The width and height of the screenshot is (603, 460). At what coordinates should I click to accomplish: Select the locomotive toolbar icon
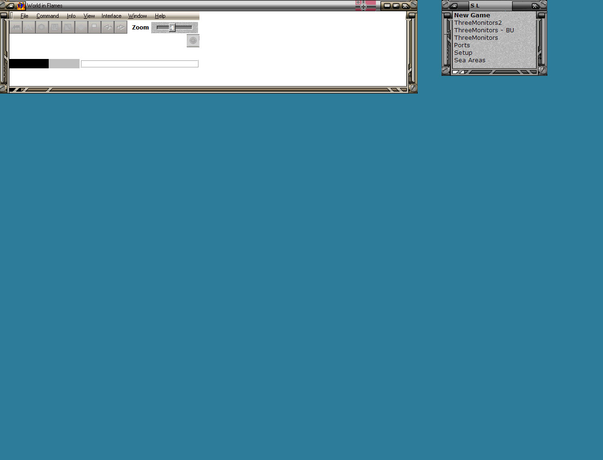tap(16, 27)
